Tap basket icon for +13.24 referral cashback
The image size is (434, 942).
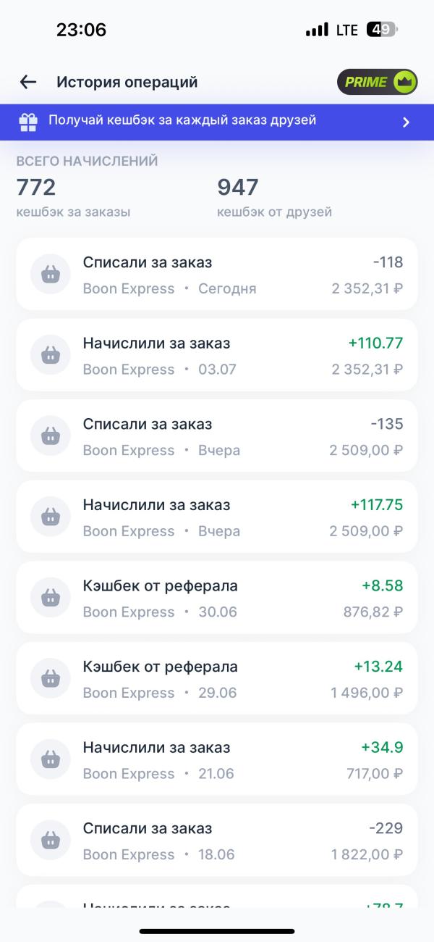(x=51, y=678)
